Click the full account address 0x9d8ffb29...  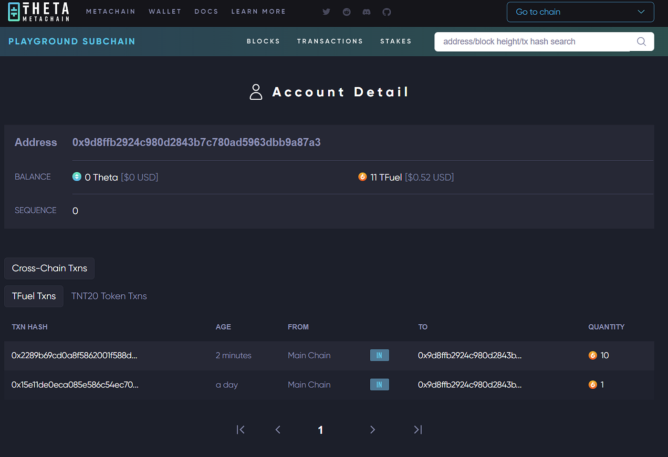coord(197,142)
